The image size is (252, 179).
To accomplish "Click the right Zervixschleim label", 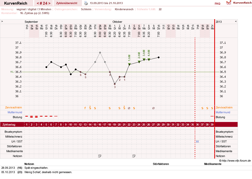I will 224,107.
